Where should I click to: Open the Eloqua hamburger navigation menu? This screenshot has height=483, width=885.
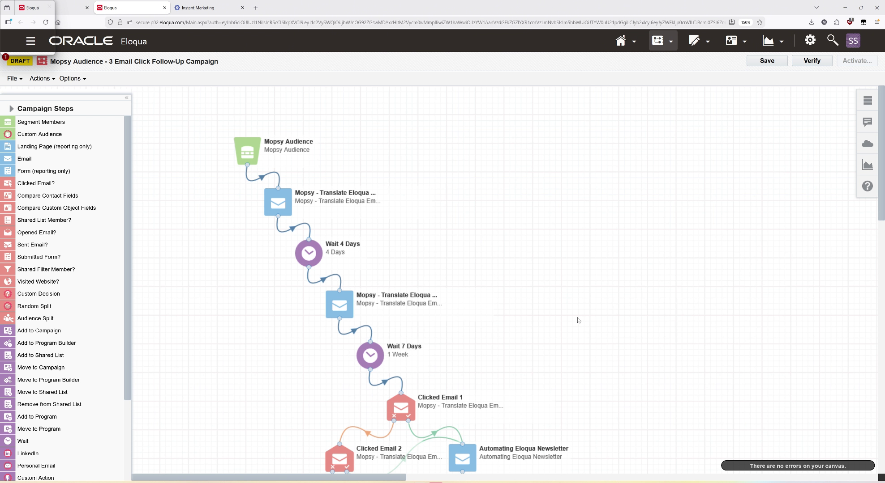[x=30, y=41]
